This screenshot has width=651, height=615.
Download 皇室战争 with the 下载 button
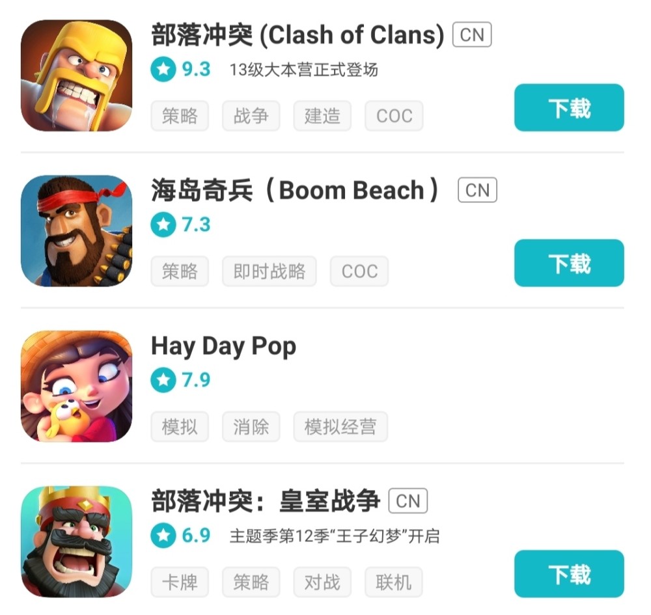click(x=569, y=575)
